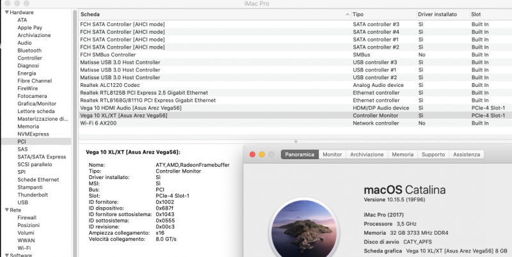Select SCSI parallelo item
This screenshot has height=257, width=512.
pos(35,164)
